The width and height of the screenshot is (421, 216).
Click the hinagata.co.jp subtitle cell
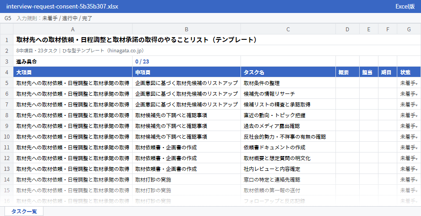[x=217, y=51]
